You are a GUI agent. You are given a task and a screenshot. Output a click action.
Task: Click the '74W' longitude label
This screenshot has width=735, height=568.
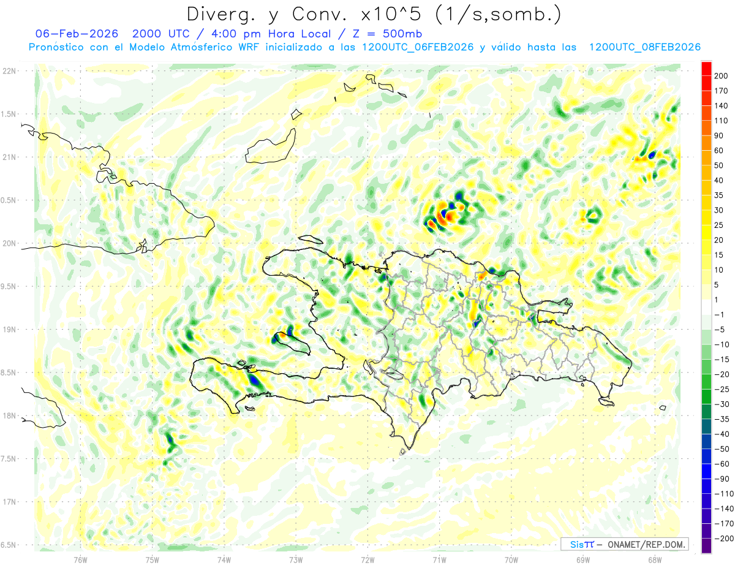(224, 559)
